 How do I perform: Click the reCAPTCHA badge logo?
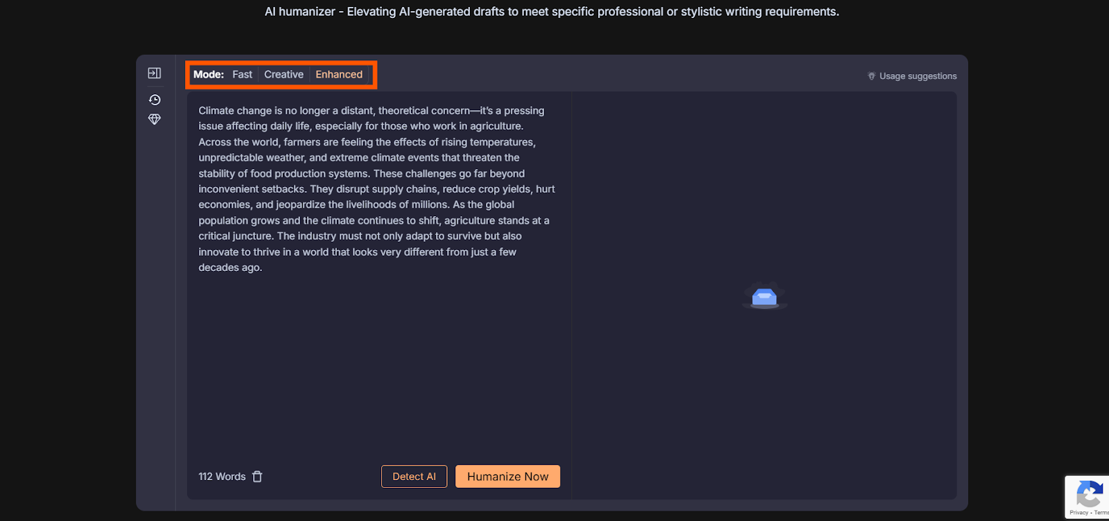(1090, 495)
